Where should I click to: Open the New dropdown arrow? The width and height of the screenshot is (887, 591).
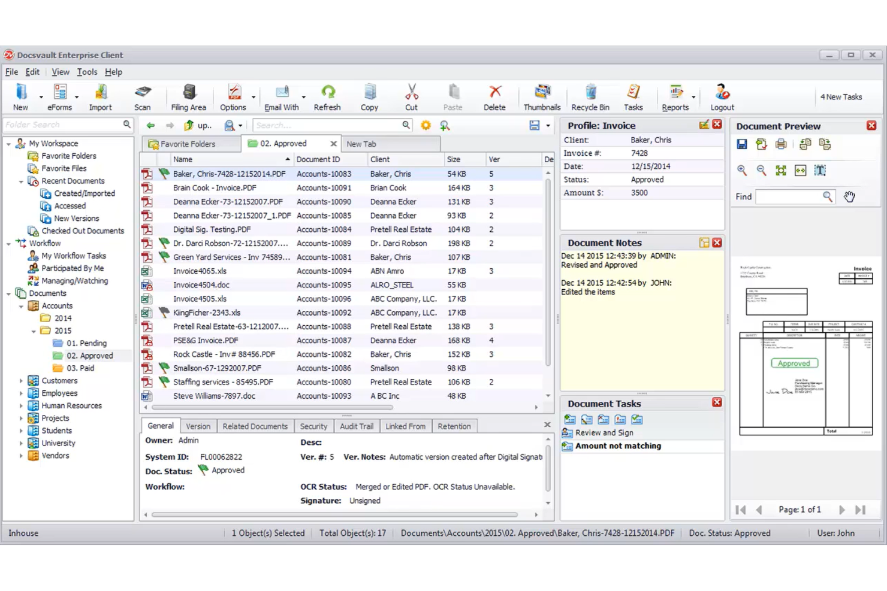(x=41, y=97)
